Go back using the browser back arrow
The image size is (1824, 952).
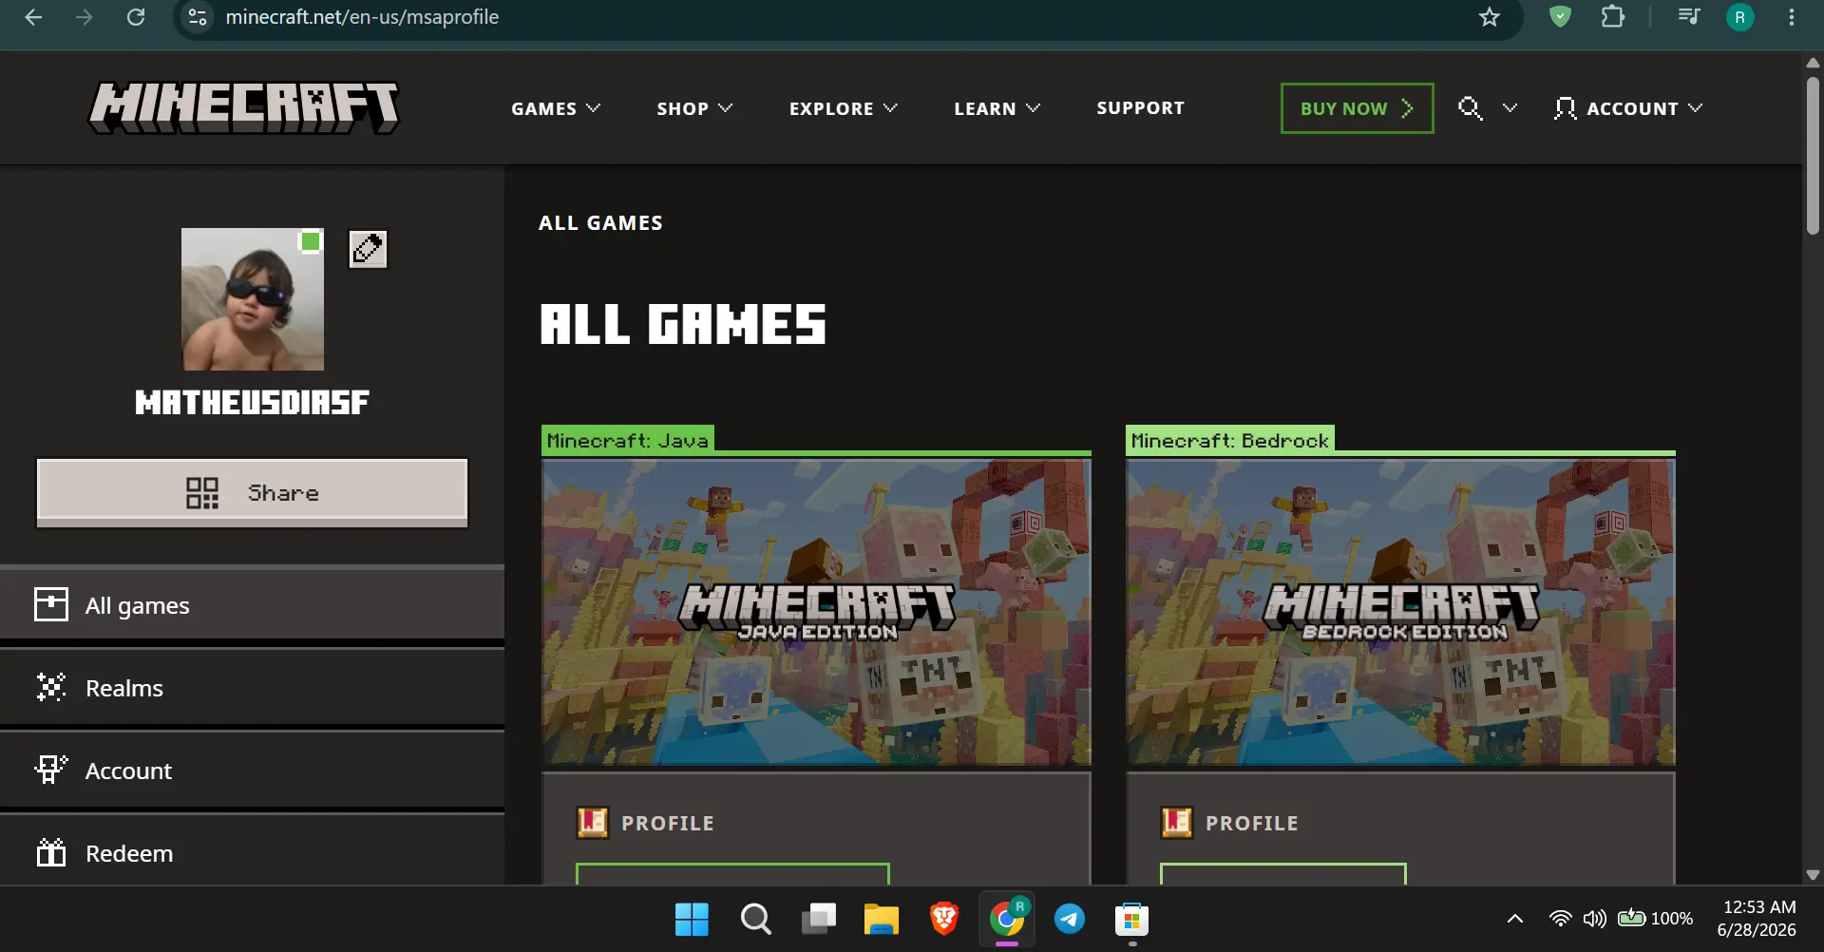click(33, 17)
